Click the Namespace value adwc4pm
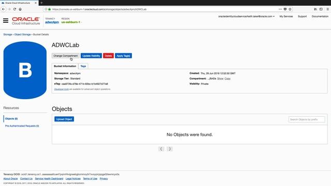The width and height of the screenshot is (331, 186). coord(75,73)
